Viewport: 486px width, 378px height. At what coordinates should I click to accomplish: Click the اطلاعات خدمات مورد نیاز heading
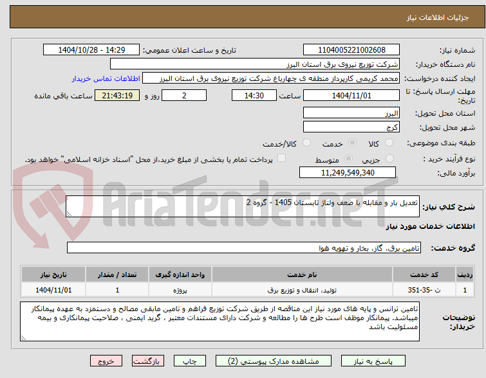(x=430, y=226)
